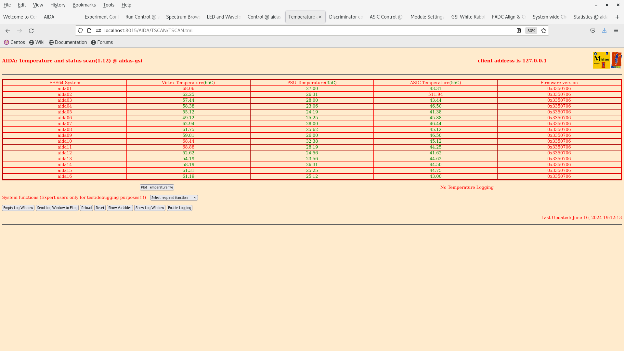The width and height of the screenshot is (624, 351).
Task: Click Send Log Window to ELog
Action: pos(57,208)
